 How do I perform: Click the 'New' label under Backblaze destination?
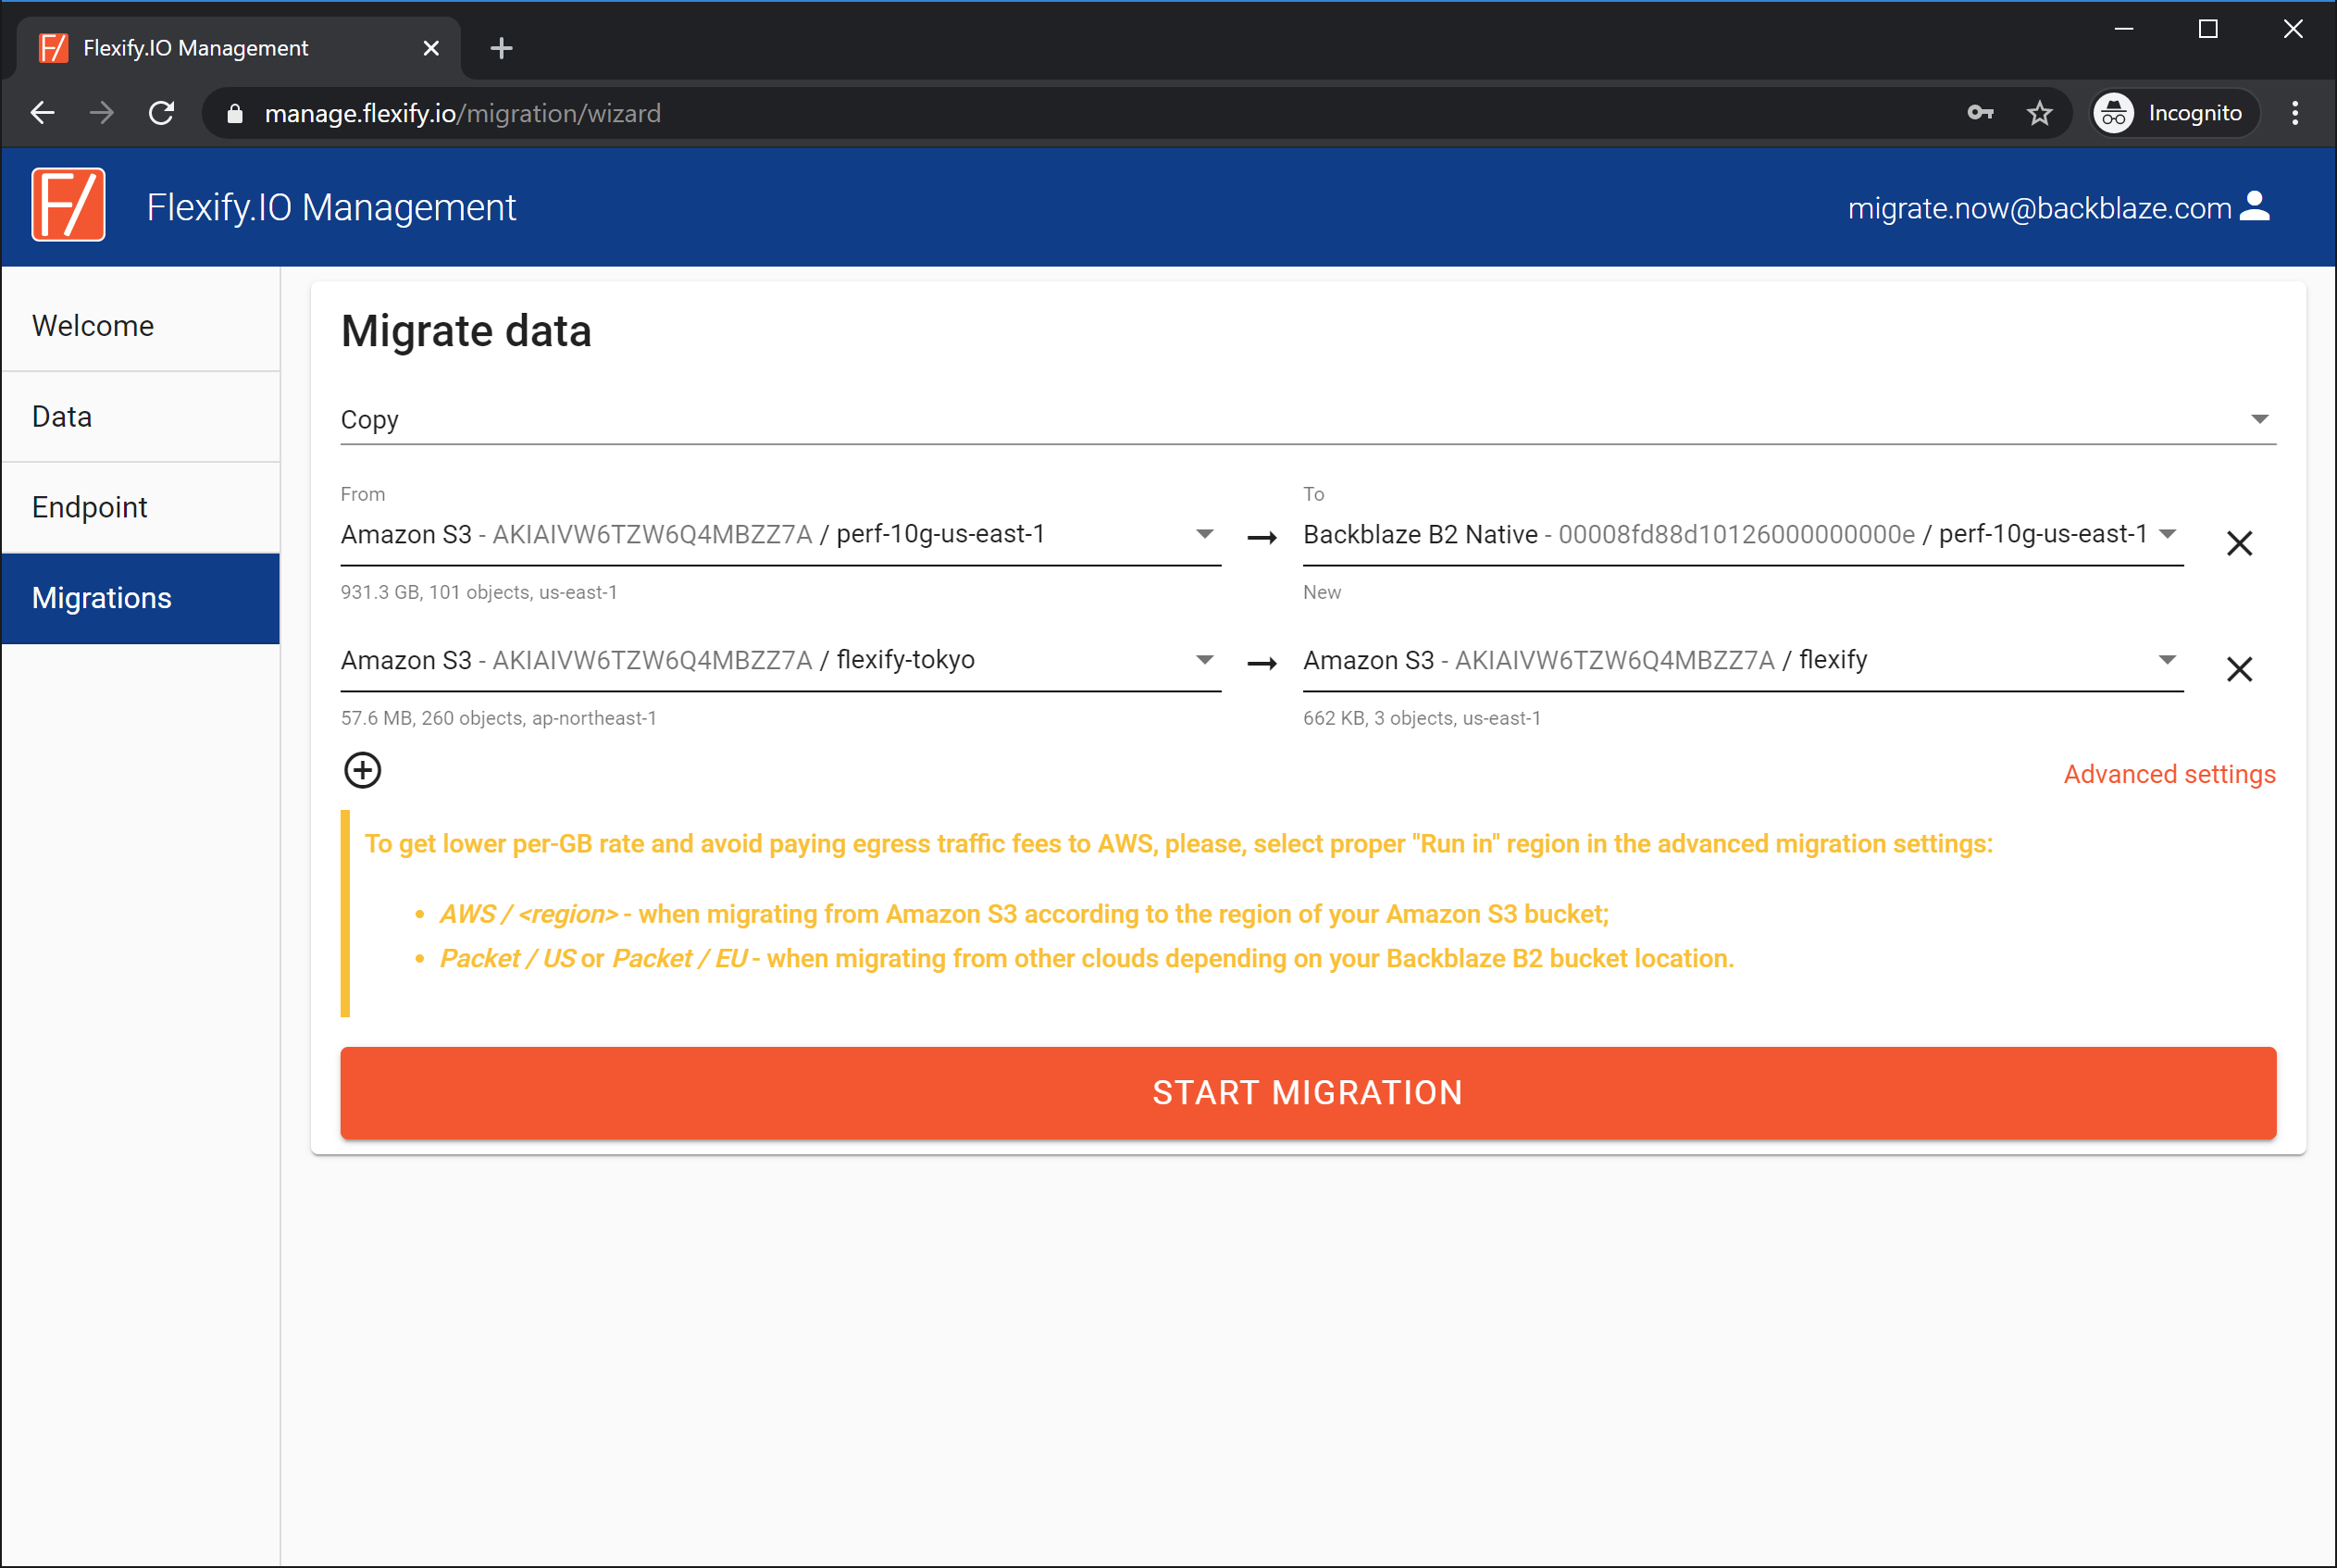click(1322, 592)
